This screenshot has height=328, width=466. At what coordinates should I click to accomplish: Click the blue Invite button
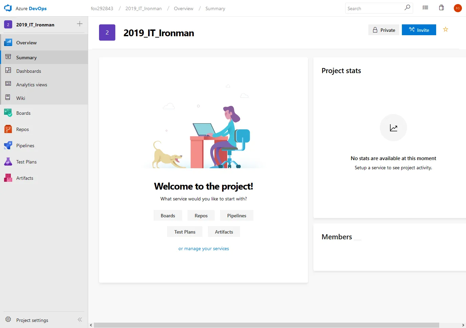coord(419,30)
